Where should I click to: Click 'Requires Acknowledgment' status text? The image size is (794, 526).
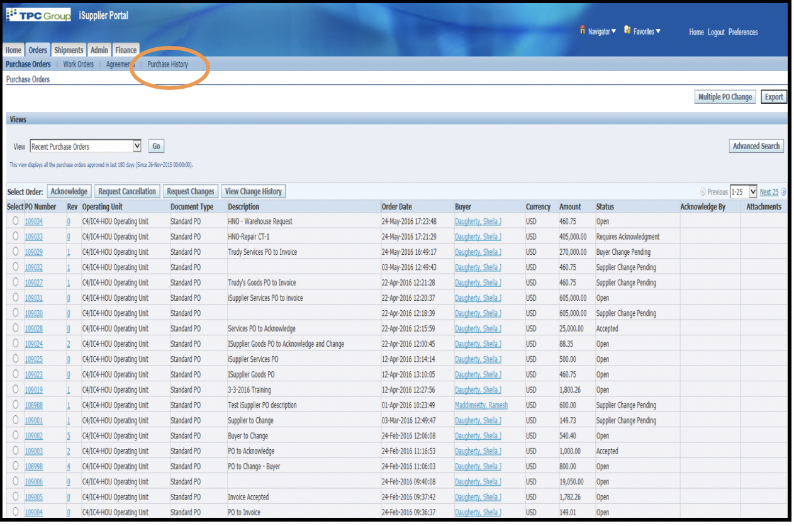[628, 237]
